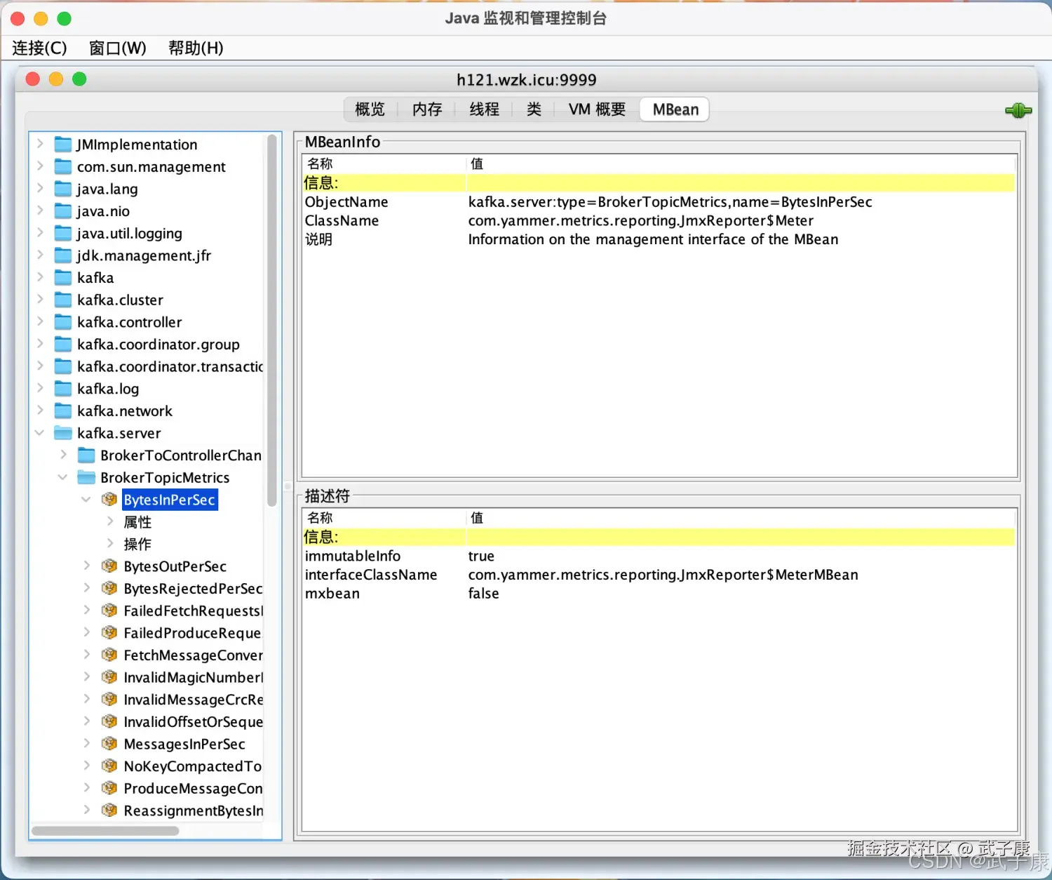Close the h121.wzk.icu:9999 inner window
This screenshot has width=1052, height=880.
pos(32,79)
